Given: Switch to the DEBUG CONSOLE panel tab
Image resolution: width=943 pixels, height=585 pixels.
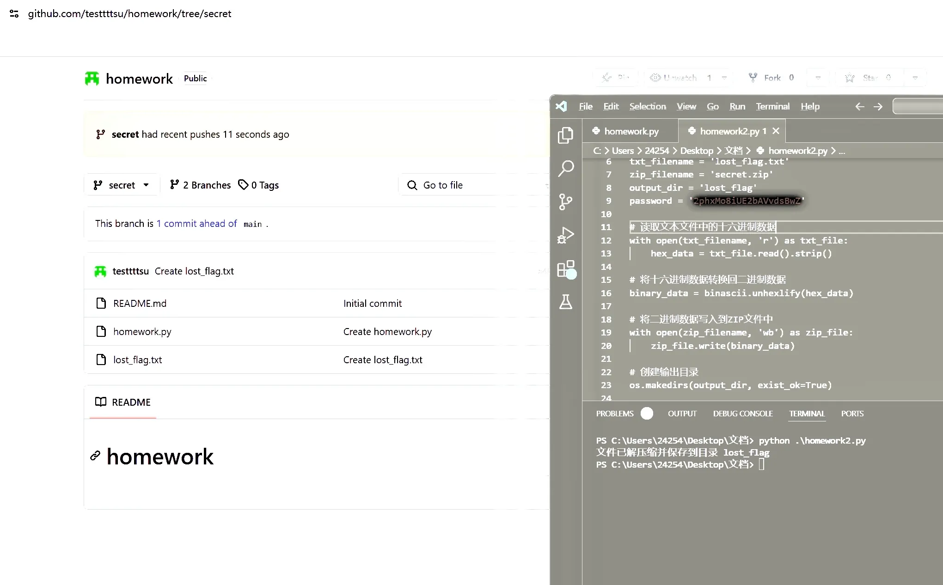Looking at the screenshot, I should (x=742, y=414).
